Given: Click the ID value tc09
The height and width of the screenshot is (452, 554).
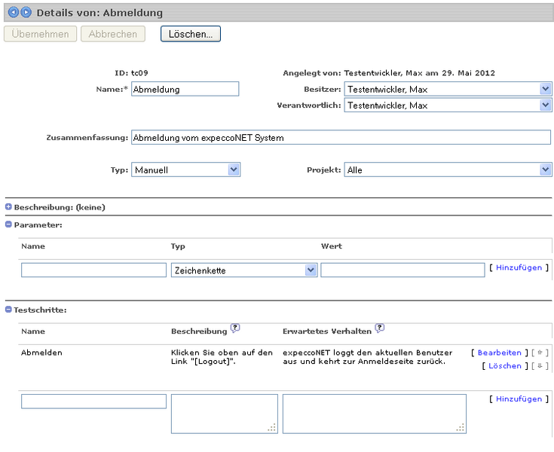Looking at the screenshot, I should [x=139, y=73].
